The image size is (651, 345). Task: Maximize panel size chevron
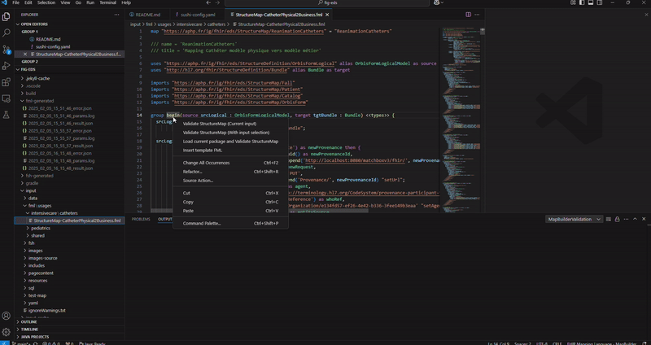click(635, 219)
